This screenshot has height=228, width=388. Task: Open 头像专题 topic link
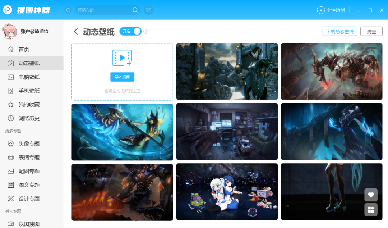[x=29, y=143]
